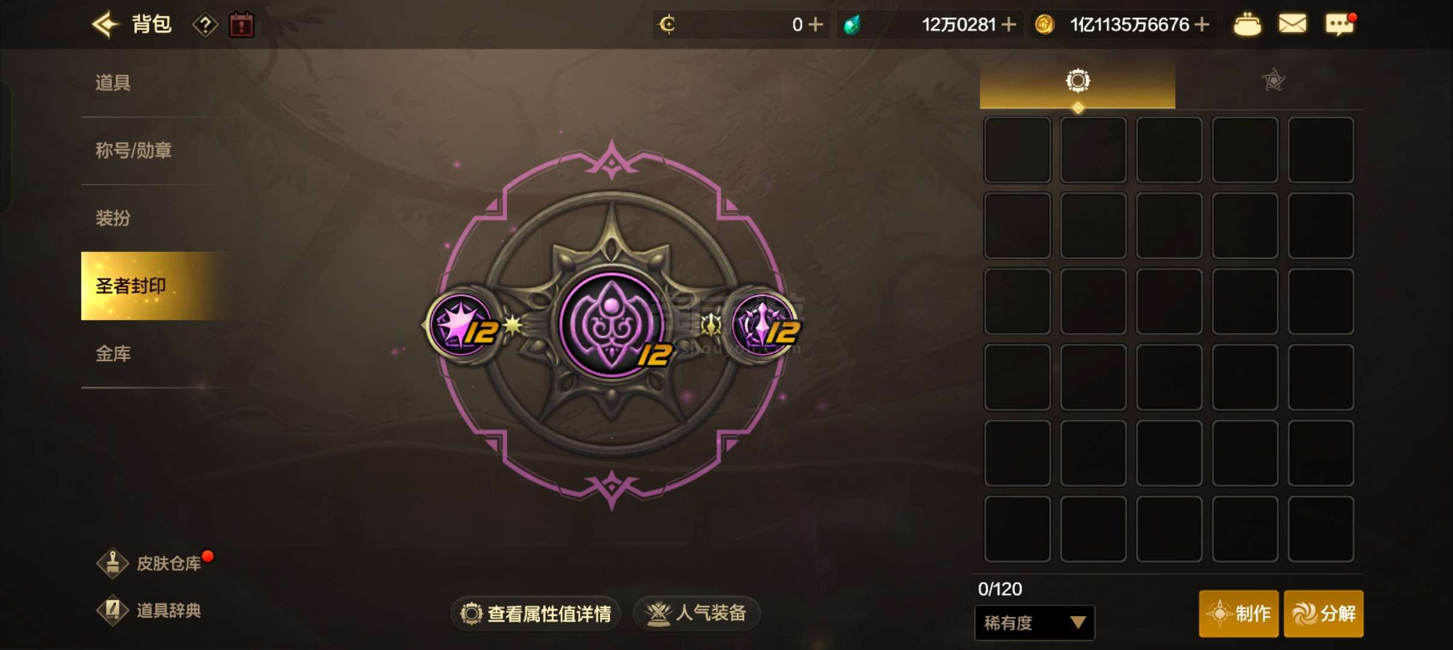The image size is (1453, 650).
Task: Expand the 稀有度 sort dropdown
Action: (1034, 622)
